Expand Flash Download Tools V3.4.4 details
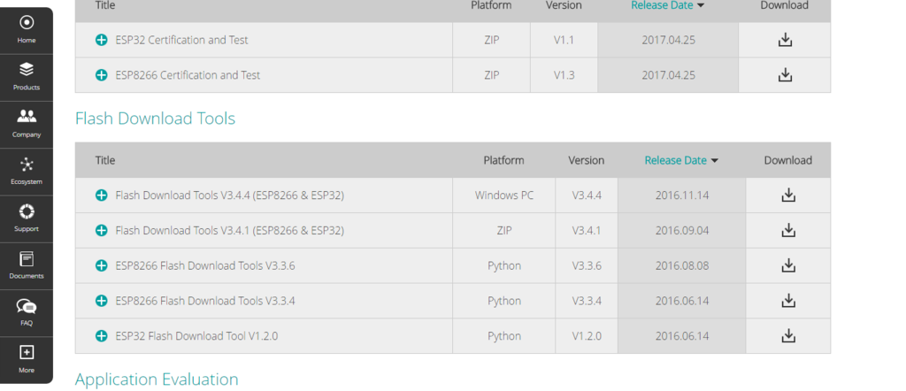This screenshot has width=906, height=391. [x=101, y=195]
